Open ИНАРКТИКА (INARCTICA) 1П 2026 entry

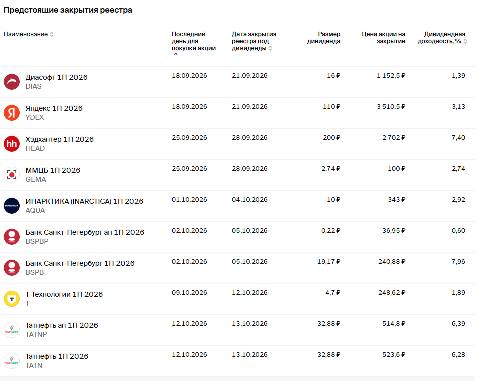tap(84, 201)
